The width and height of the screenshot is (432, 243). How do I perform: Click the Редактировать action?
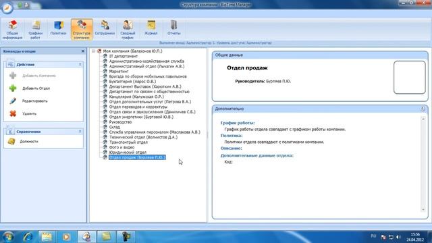point(34,101)
